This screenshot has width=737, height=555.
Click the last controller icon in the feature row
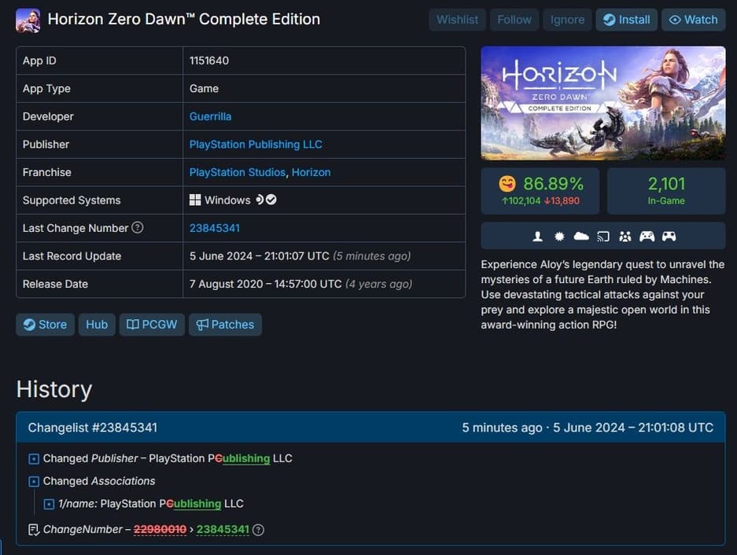(669, 237)
